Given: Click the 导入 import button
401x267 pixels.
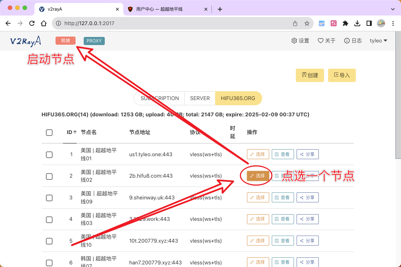Looking at the screenshot, I should coord(342,75).
